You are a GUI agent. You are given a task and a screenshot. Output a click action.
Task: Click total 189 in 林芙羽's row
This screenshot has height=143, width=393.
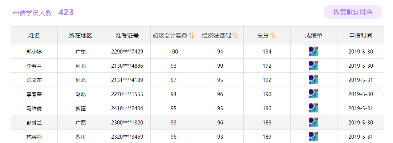(x=267, y=137)
